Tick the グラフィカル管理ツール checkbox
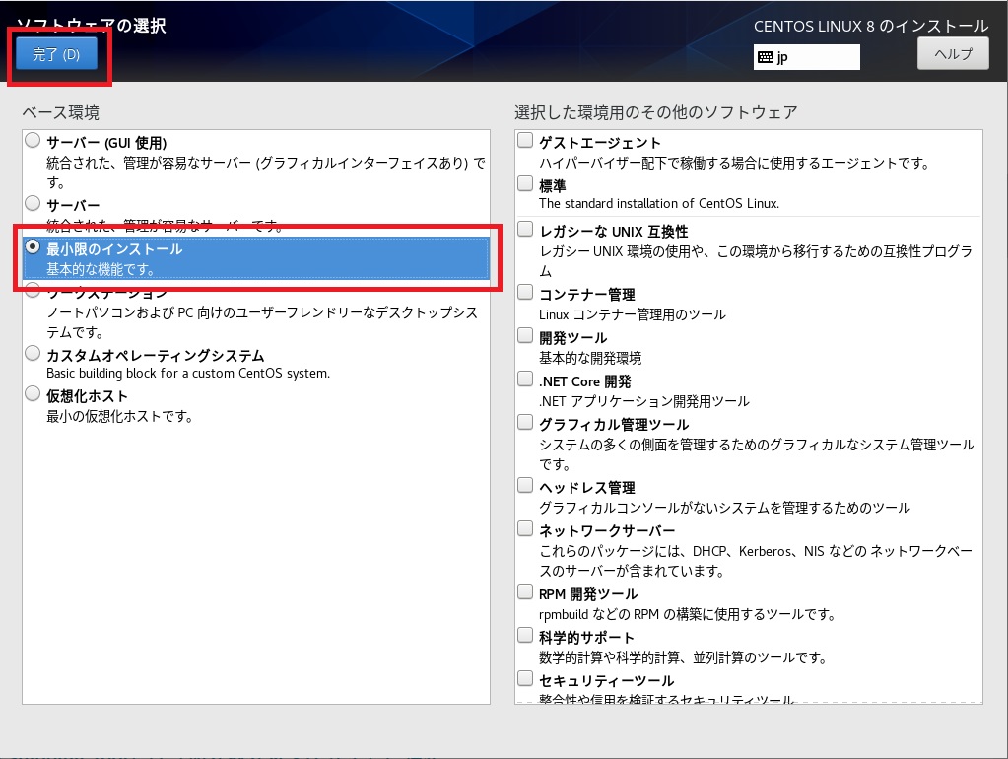The height and width of the screenshot is (759, 1008). tap(525, 422)
